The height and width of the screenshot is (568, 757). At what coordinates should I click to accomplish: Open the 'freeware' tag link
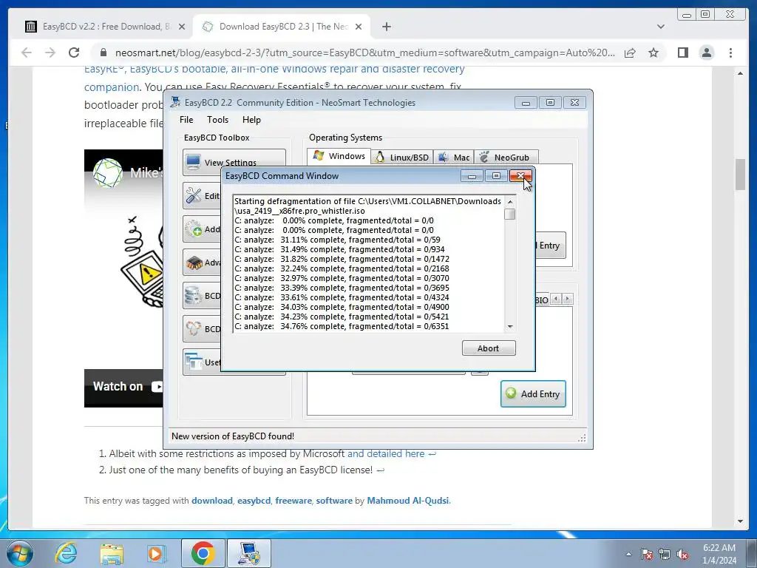pos(293,501)
